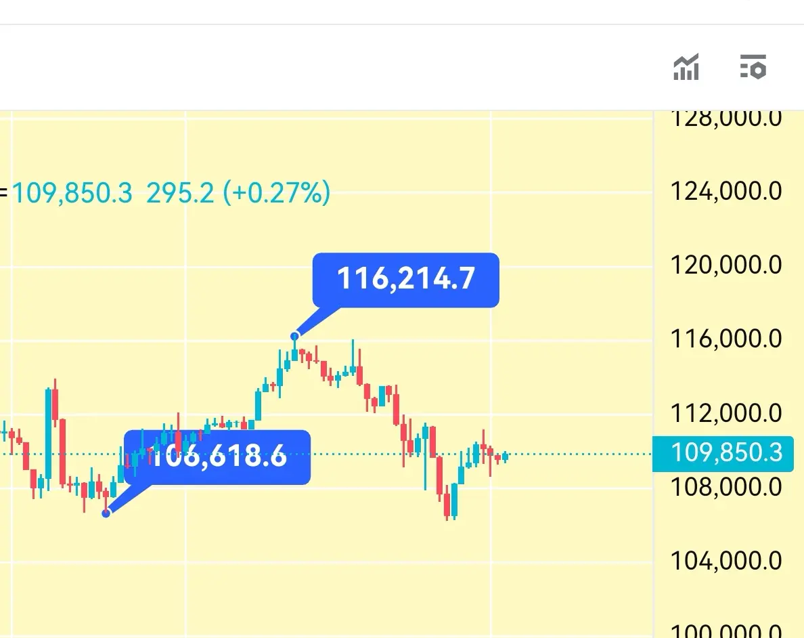Image resolution: width=804 pixels, height=638 pixels.
Task: Click the 112,000.0 price axis label
Action: pos(726,413)
